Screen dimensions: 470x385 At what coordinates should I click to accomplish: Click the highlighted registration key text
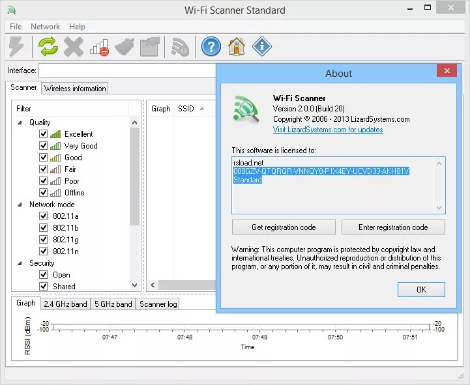click(321, 171)
